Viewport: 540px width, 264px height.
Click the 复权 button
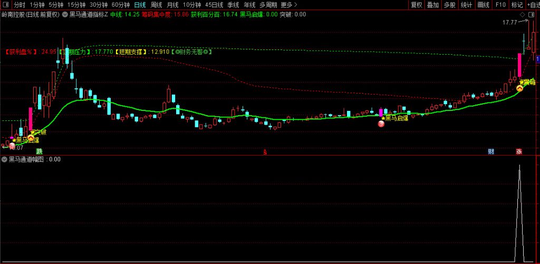pos(417,5)
